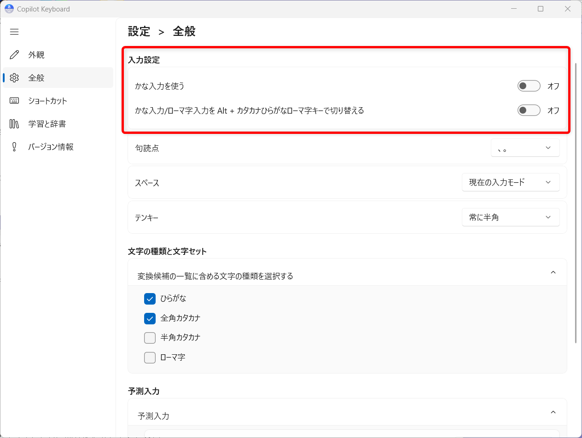The height and width of the screenshot is (438, 582).
Task: Open the スペース dropdown showing 現在の入力モード
Action: click(x=511, y=182)
